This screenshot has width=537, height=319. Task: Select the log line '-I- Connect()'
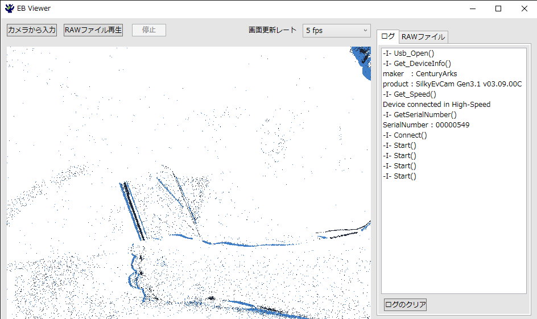[405, 135]
